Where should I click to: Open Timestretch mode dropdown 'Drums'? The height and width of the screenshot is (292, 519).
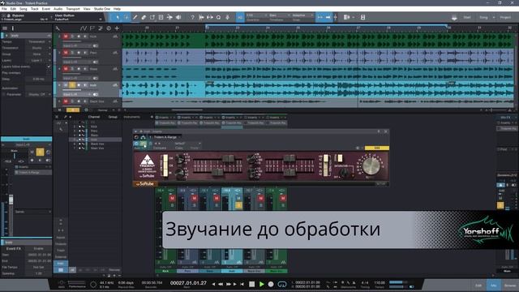pyautogui.click(x=38, y=48)
